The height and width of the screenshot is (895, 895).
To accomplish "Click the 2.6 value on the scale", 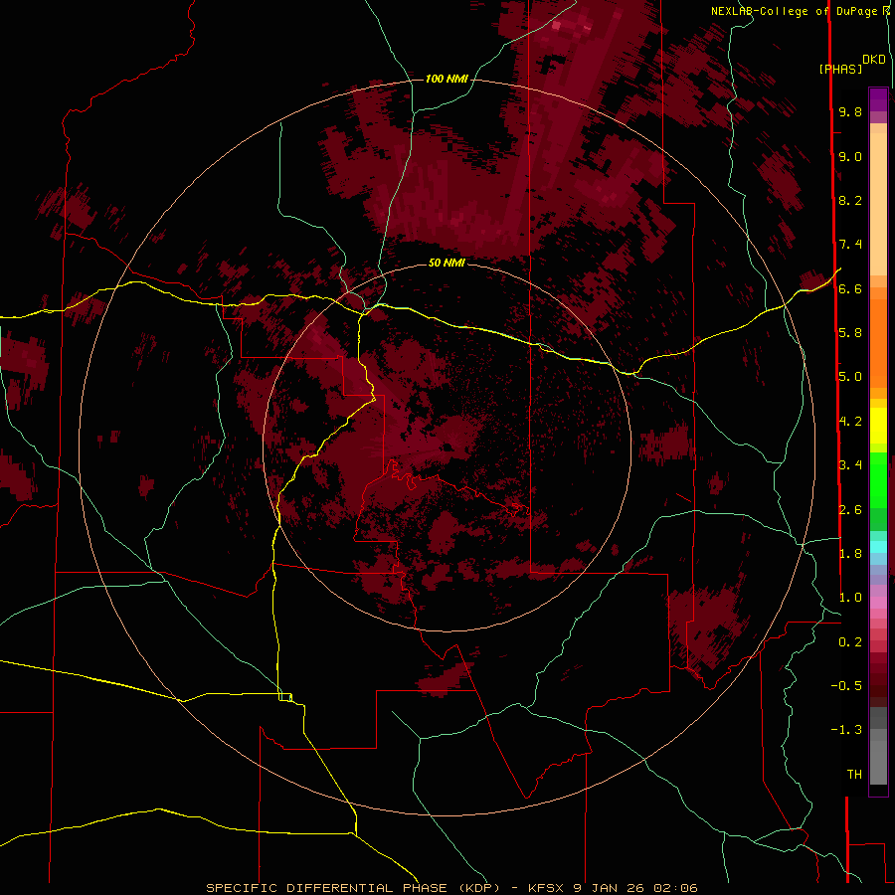I will (850, 509).
